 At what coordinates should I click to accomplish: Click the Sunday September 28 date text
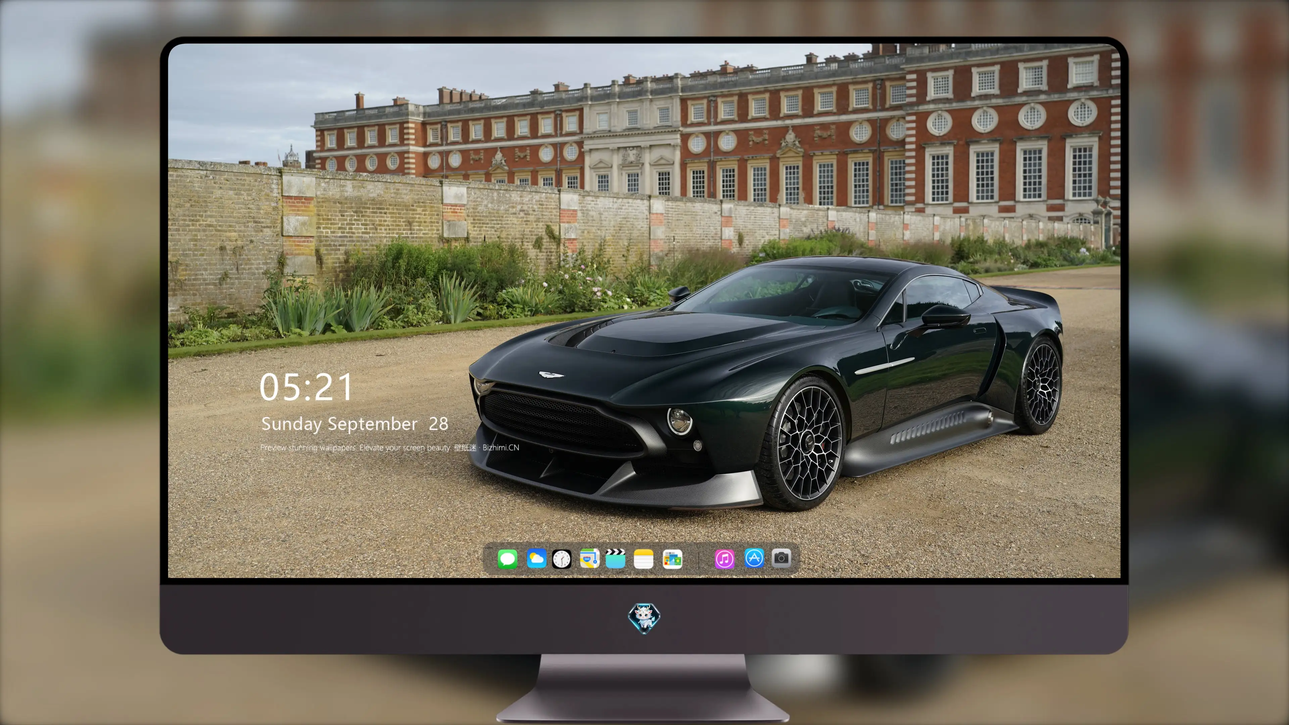point(355,424)
